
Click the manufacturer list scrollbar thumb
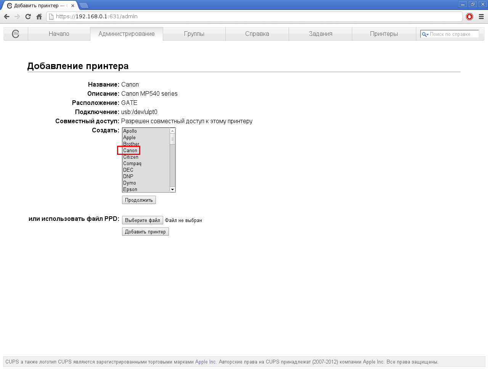pyautogui.click(x=172, y=139)
